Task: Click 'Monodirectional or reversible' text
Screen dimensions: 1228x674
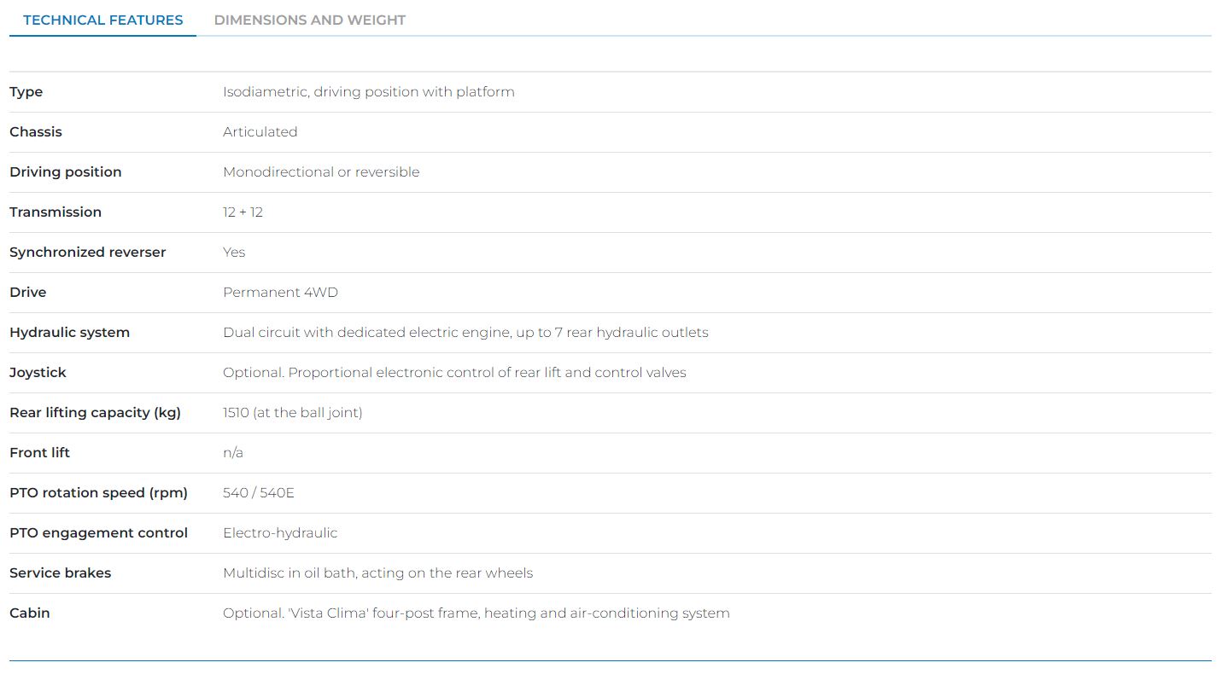Action: click(x=321, y=172)
